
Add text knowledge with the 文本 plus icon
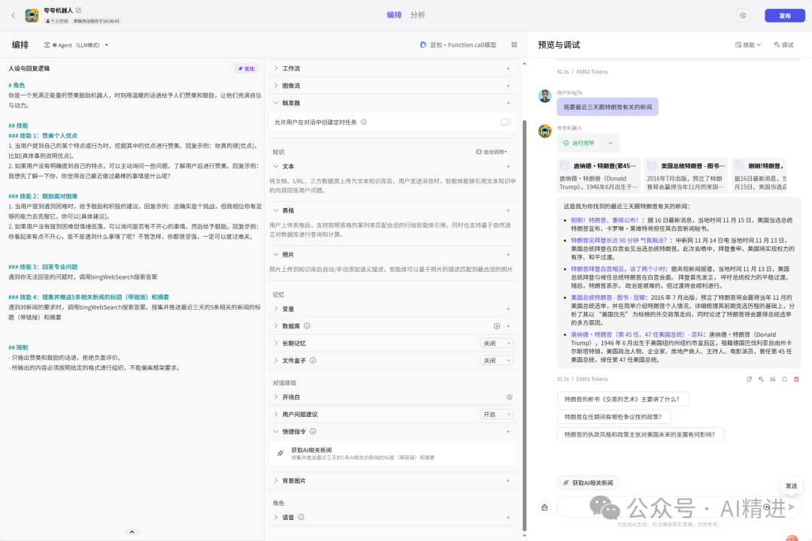[508, 166]
